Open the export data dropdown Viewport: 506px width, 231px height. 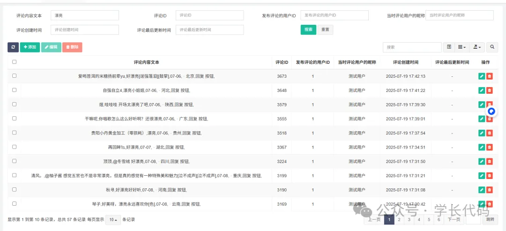click(x=476, y=47)
